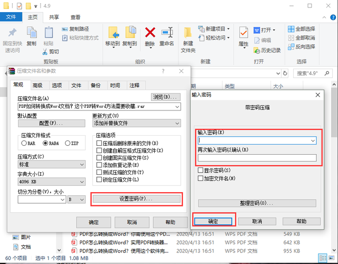Screen dimensions: 338x264
Task: Open Easy access options
Action: click(x=214, y=38)
